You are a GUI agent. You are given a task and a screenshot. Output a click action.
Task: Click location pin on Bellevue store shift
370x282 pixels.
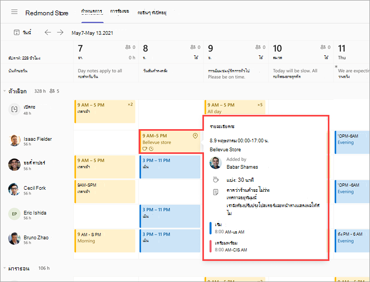tap(195, 135)
